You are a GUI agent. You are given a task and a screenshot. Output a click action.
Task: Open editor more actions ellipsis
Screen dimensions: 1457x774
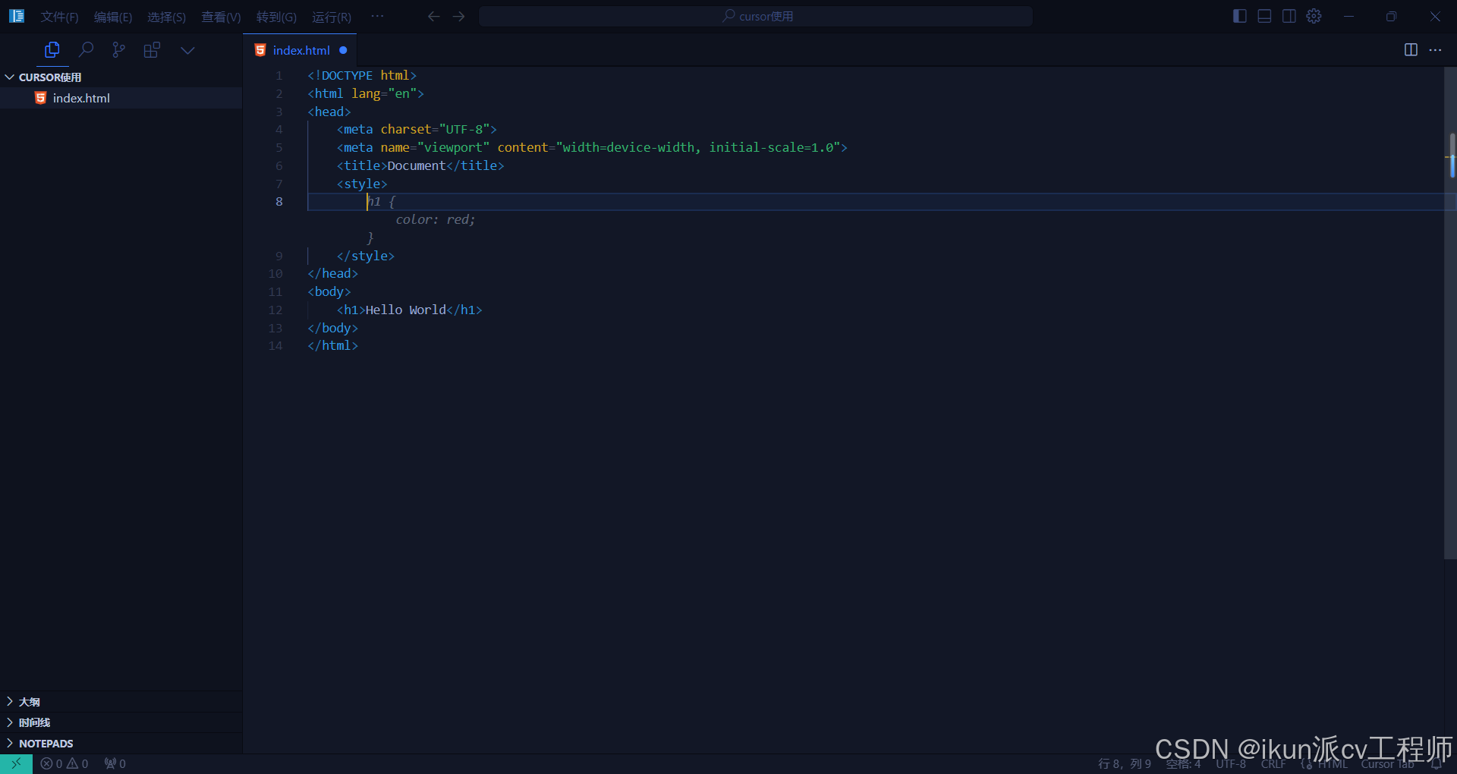coord(1435,50)
